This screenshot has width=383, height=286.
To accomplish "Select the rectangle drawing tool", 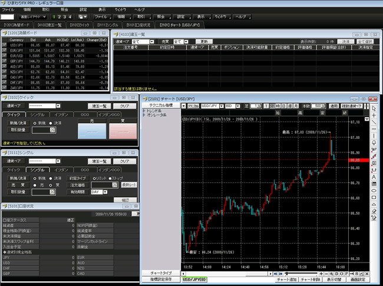I will [x=374, y=197].
